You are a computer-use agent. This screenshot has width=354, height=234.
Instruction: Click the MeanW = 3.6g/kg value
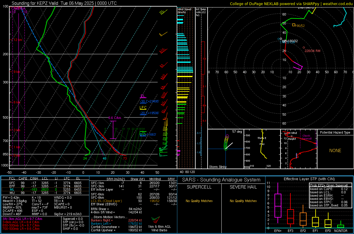tap(15, 201)
